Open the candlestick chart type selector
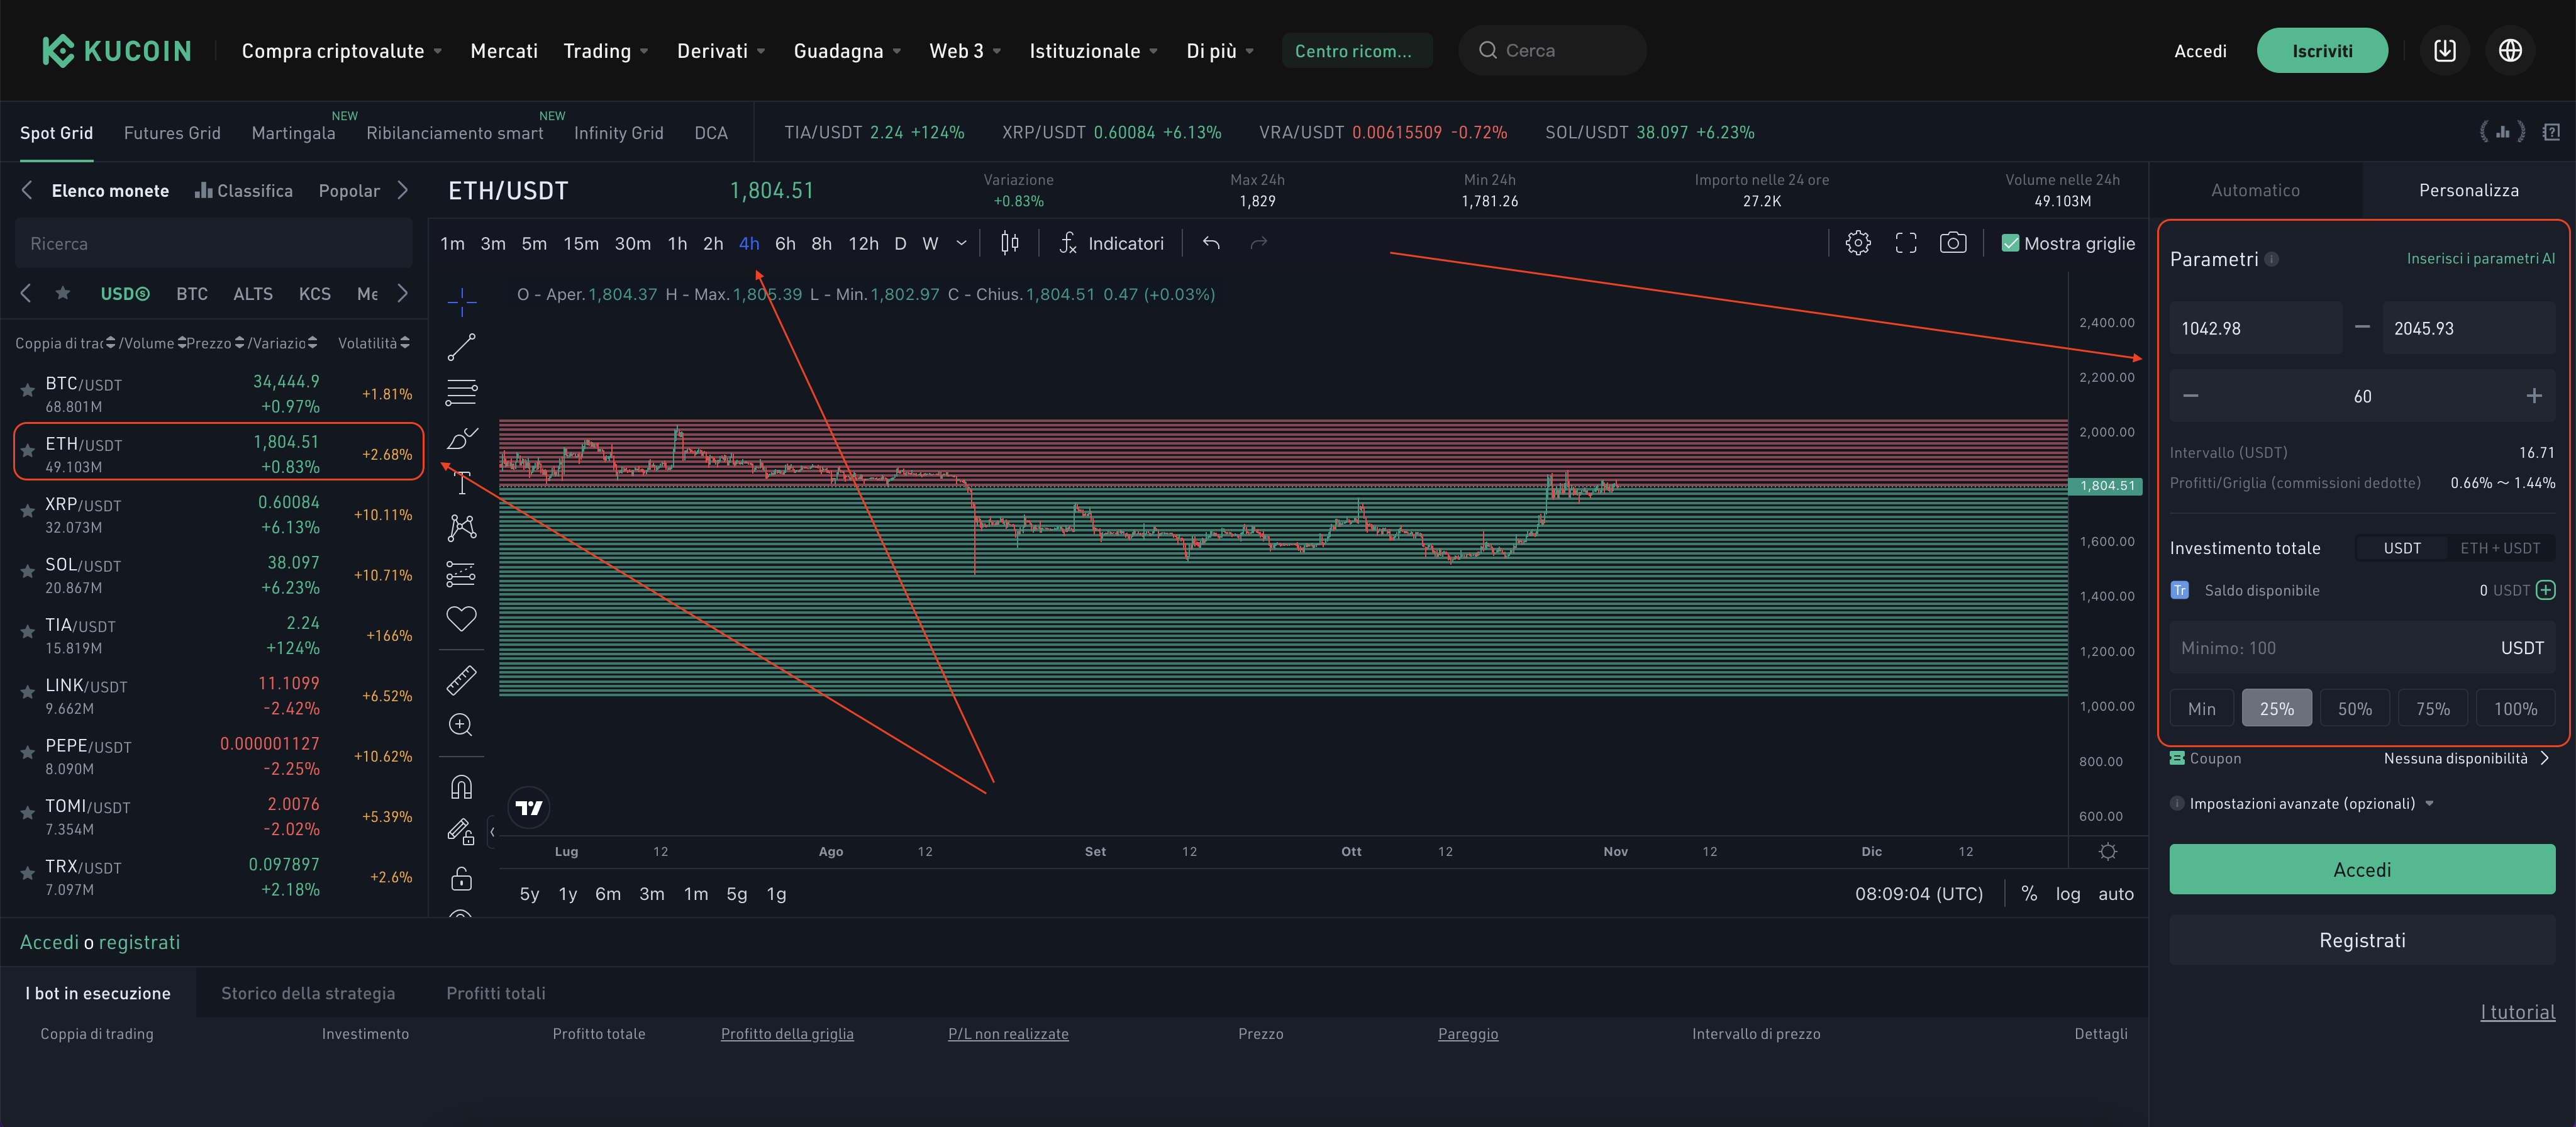Screen dimensions: 2576x1127 click(x=1010, y=243)
